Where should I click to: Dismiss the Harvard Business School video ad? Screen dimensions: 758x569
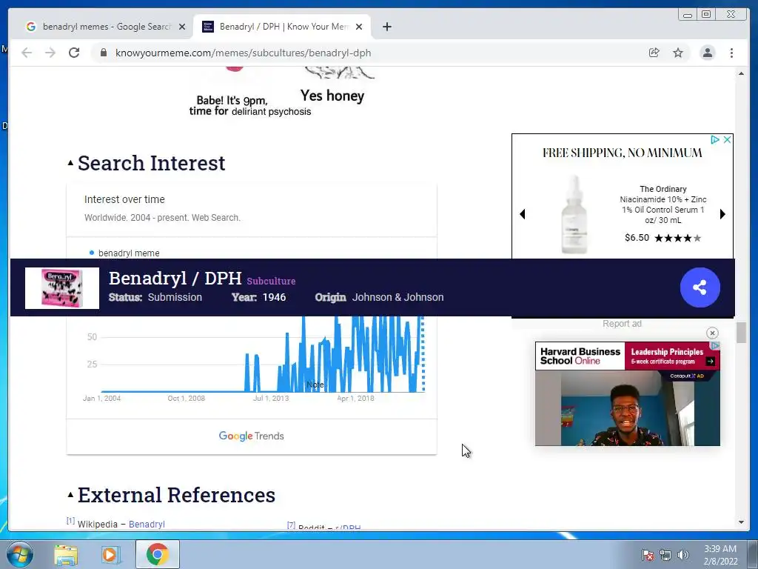712,333
